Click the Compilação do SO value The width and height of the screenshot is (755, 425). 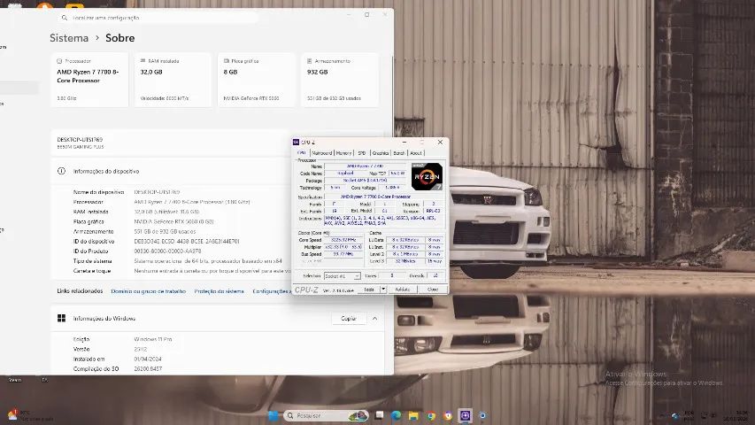coord(148,368)
